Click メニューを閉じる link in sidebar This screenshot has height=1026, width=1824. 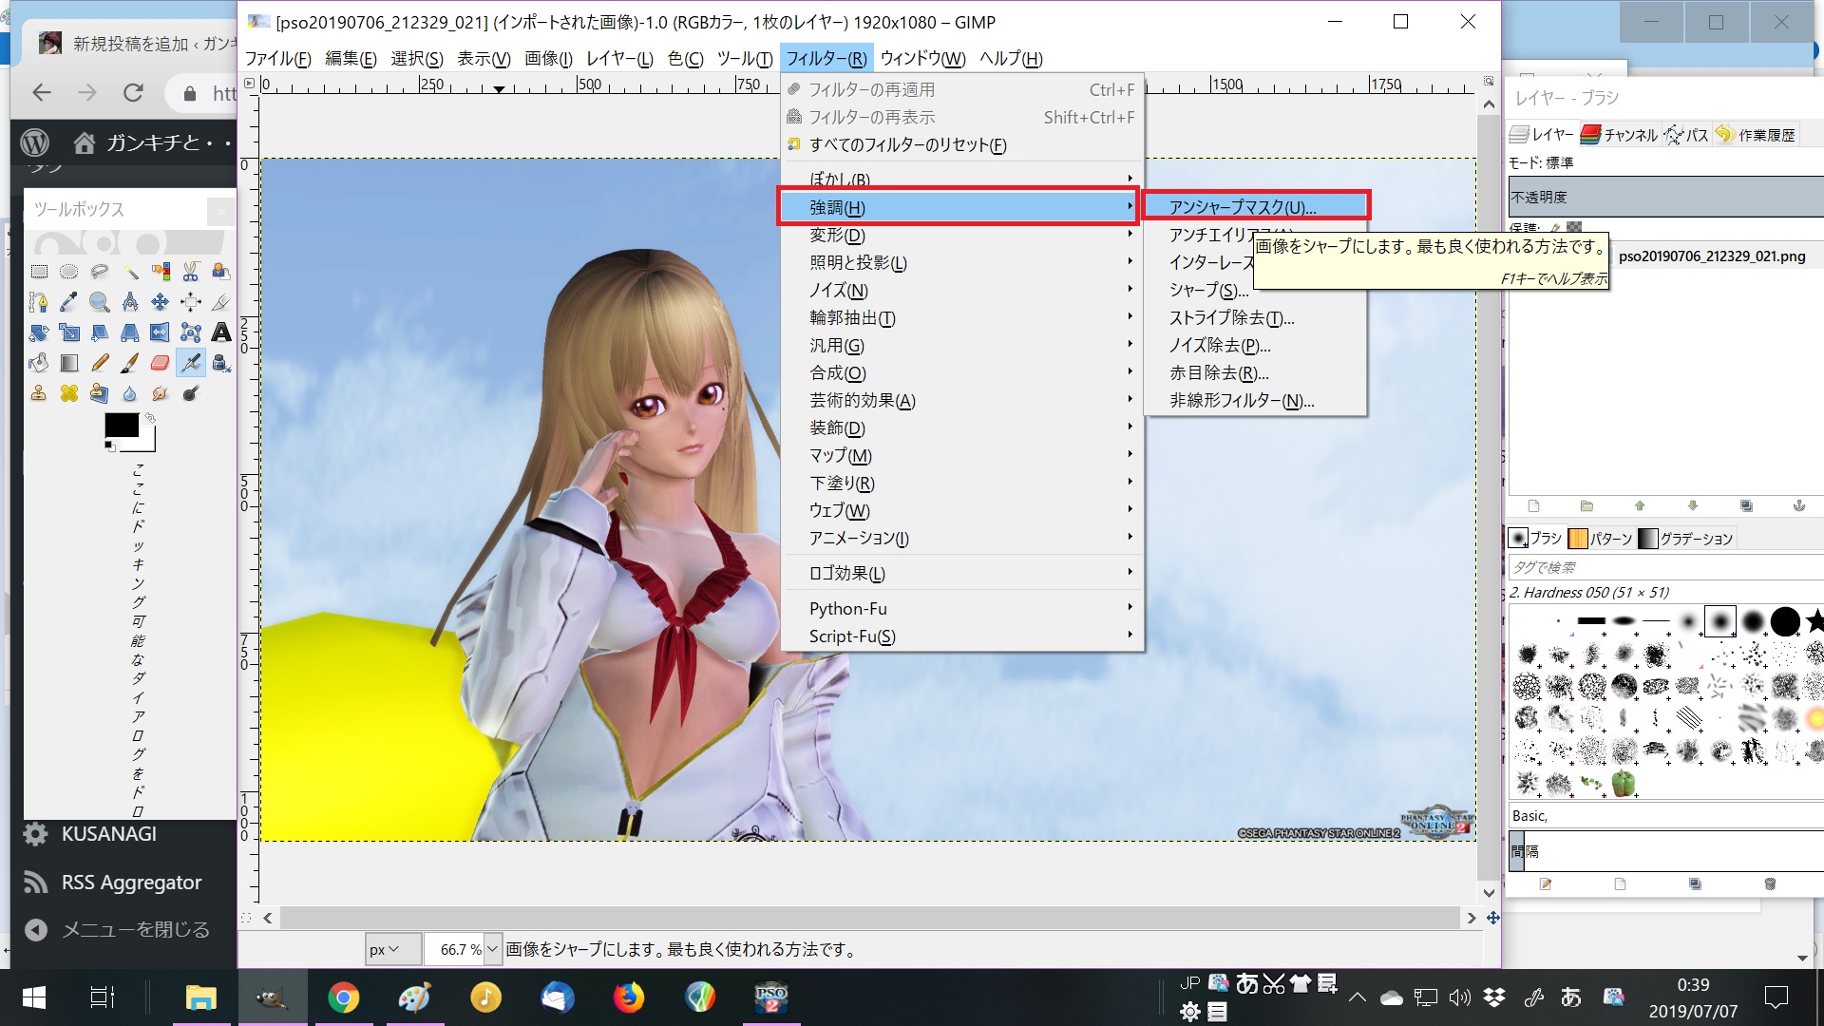click(135, 929)
